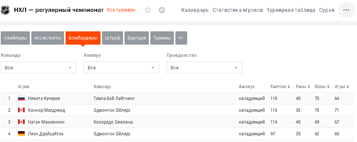This screenshot has height=142, width=357.
Task: Open team Эдмонтон Ойлерз in Макдэвид row
Action: (x=112, y=110)
